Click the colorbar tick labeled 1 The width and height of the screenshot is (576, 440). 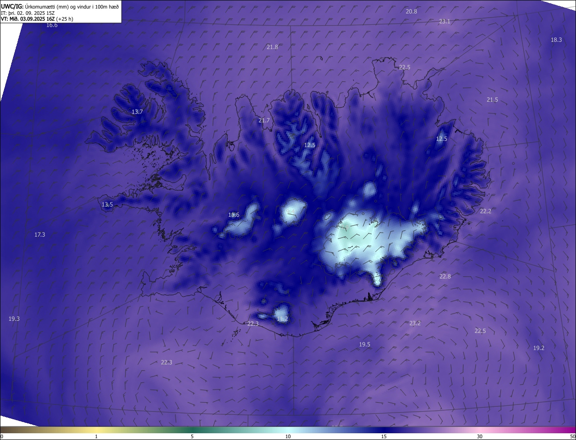[x=96, y=436]
